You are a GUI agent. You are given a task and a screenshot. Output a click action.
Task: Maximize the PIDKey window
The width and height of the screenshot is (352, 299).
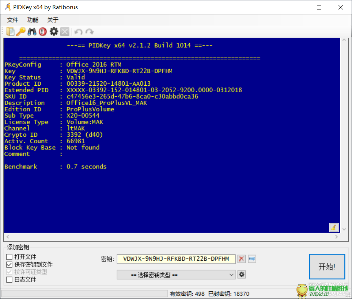click(x=319, y=7)
